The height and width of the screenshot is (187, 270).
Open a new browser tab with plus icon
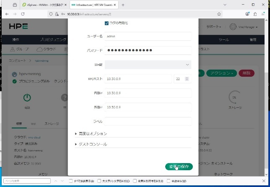click(x=123, y=5)
